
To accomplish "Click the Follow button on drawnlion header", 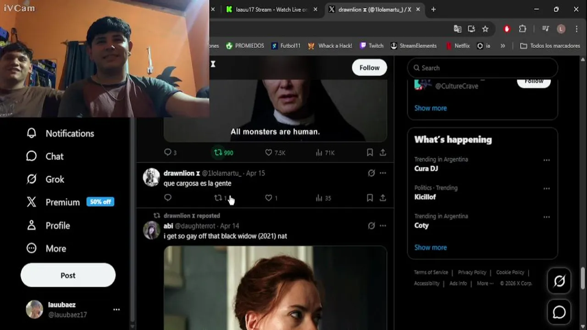I will pyautogui.click(x=369, y=67).
